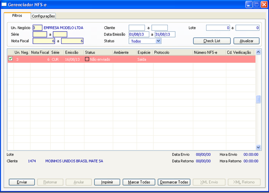Uncheck the checkbox for nota fiscal 6 row

point(10,59)
